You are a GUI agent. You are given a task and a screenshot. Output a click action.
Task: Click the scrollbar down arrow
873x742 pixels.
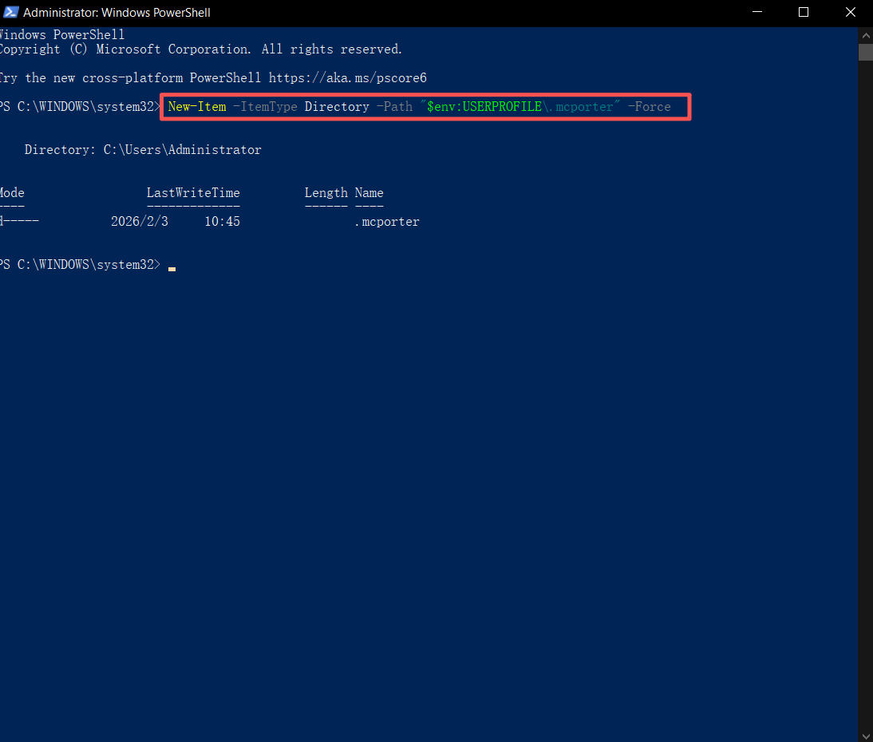pyautogui.click(x=866, y=734)
